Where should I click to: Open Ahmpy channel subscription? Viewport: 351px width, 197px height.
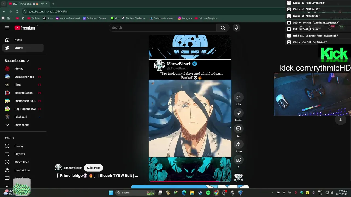pyautogui.click(x=23, y=69)
